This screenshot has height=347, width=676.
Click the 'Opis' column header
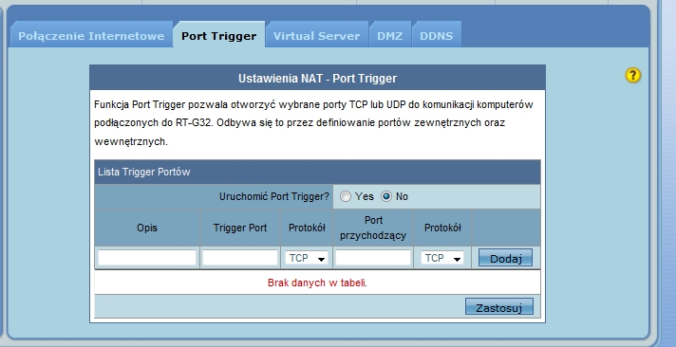[147, 228]
